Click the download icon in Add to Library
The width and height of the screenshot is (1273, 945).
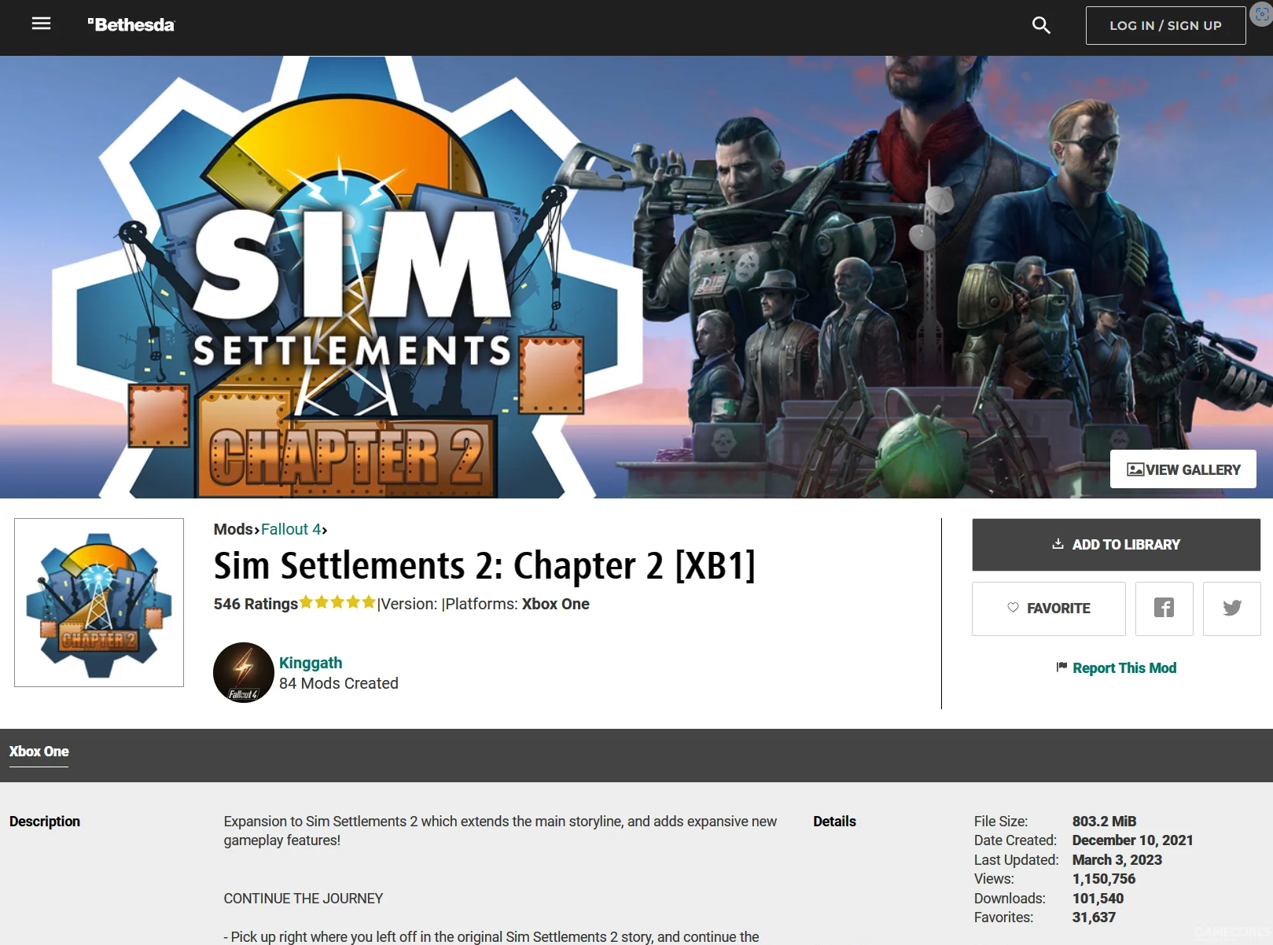pyautogui.click(x=1058, y=544)
